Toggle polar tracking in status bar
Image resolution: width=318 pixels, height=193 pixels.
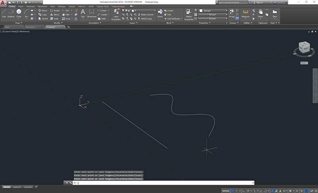point(248,191)
